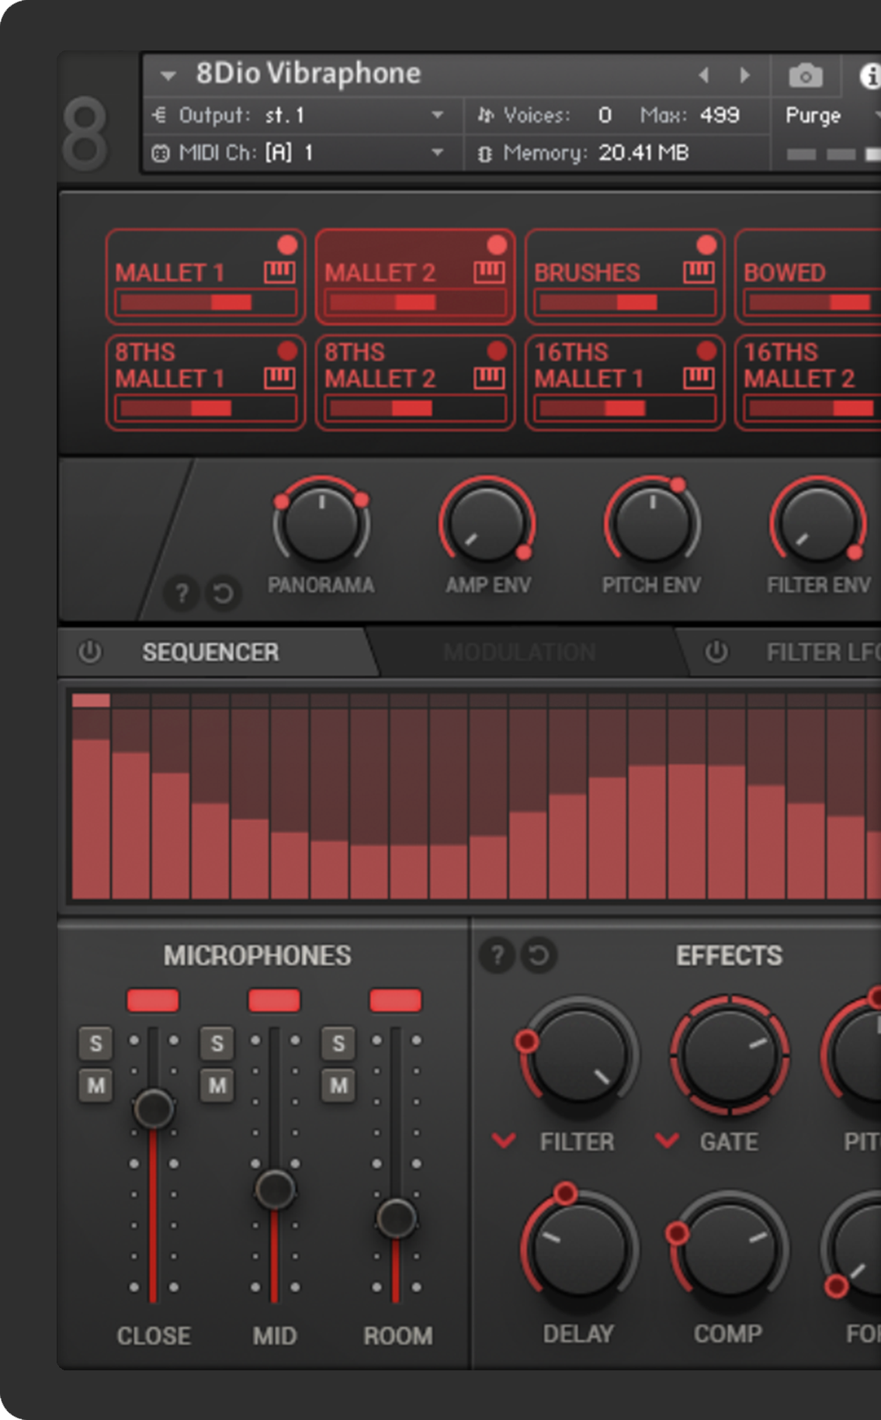Click the 8Dio Vibraphone instrument name
Image resolution: width=881 pixels, height=1420 pixels.
tap(308, 74)
